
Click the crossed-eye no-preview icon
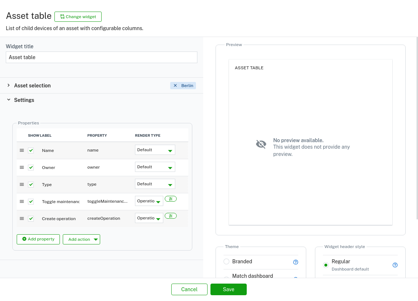261,144
